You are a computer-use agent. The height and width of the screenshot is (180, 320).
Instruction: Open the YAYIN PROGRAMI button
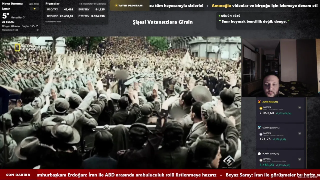129,5
